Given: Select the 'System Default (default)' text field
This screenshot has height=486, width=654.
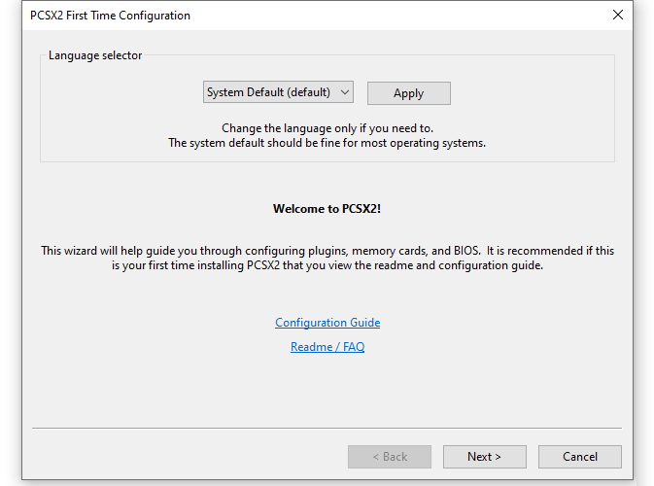Looking at the screenshot, I should click(268, 92).
